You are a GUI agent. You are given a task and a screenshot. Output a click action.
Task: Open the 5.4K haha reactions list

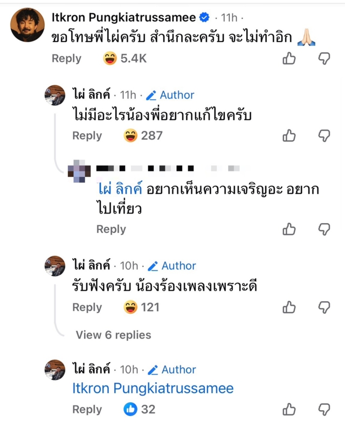tap(125, 59)
